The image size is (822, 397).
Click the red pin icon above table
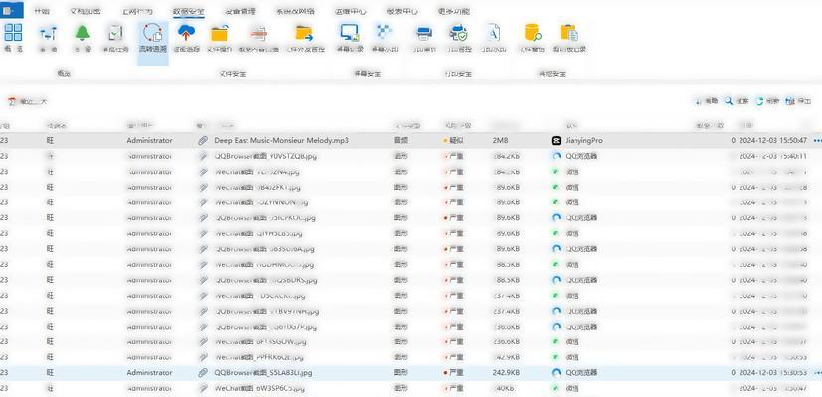[x=12, y=101]
